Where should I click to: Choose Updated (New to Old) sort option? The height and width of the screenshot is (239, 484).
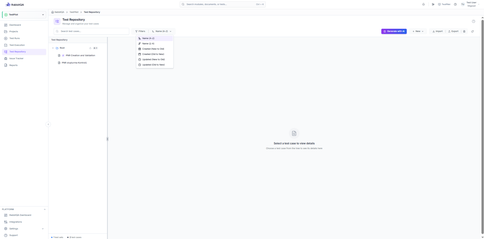(155, 59)
